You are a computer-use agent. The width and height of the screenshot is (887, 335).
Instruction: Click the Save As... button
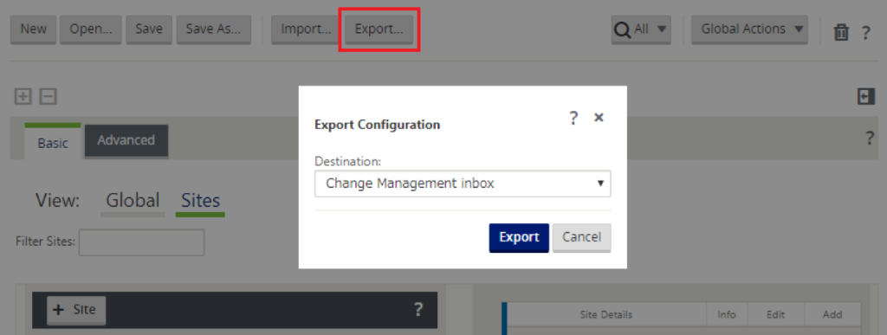click(213, 29)
